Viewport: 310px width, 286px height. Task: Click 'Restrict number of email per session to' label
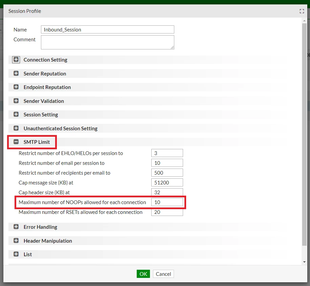click(x=62, y=163)
